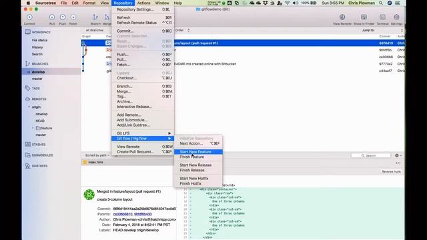Collapse the origin remote tree
This screenshot has width=427, height=240.
click(x=29, y=107)
